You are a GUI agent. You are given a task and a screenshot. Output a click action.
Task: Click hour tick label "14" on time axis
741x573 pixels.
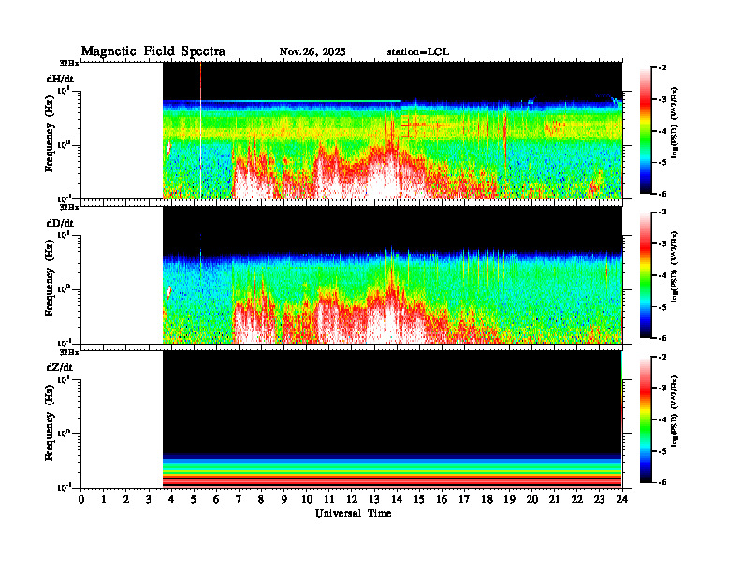(397, 500)
